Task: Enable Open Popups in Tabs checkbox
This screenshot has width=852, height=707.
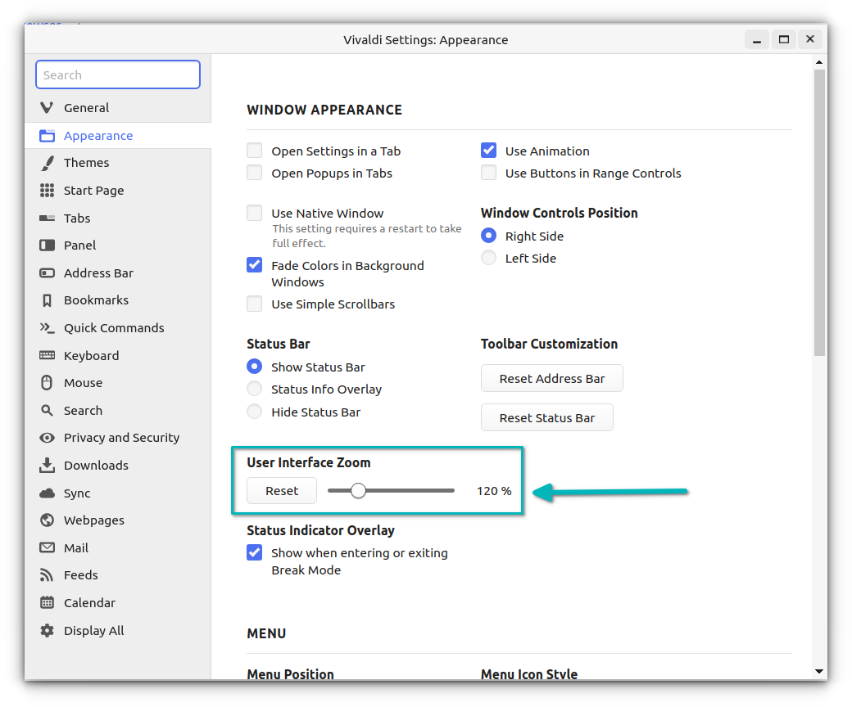Action: (x=254, y=173)
